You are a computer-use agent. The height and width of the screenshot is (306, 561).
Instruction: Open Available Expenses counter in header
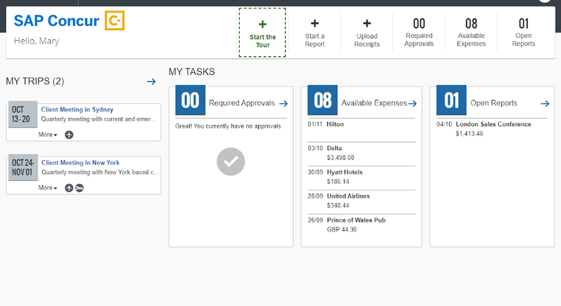click(x=471, y=33)
